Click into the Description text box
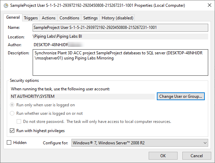The image size is (215, 163). point(120,62)
